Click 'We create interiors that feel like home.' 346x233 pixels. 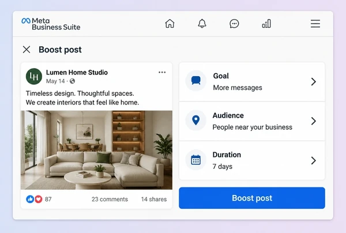[x=82, y=103]
